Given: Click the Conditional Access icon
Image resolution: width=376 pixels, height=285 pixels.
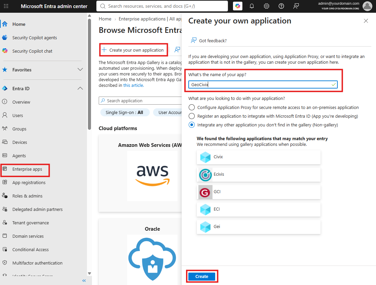Looking at the screenshot, I should 5,249.
